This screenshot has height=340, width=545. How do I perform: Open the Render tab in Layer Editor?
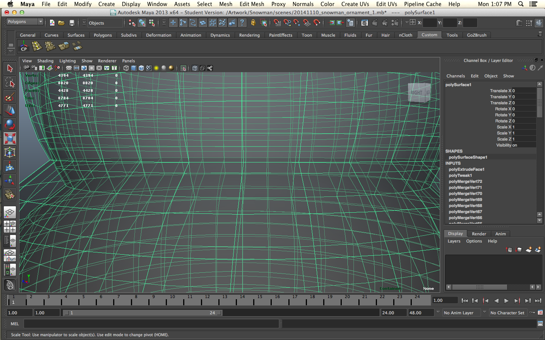pyautogui.click(x=479, y=234)
